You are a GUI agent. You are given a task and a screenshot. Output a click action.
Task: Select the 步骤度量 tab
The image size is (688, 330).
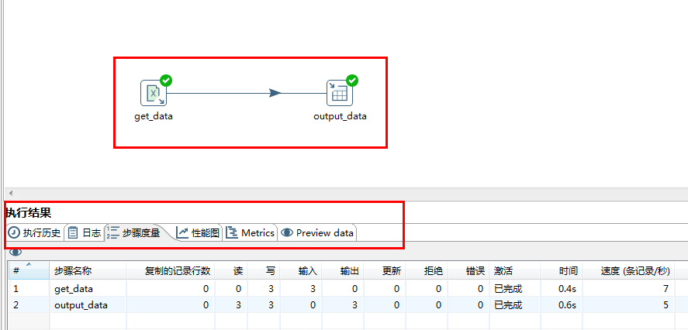[134, 232]
